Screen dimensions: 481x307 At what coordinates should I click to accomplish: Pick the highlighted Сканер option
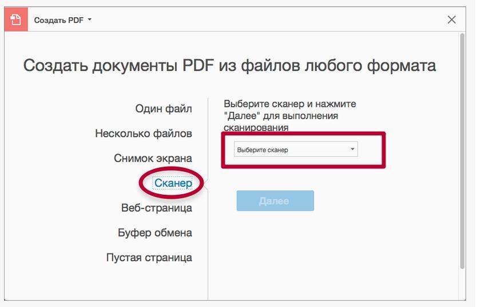(x=173, y=183)
